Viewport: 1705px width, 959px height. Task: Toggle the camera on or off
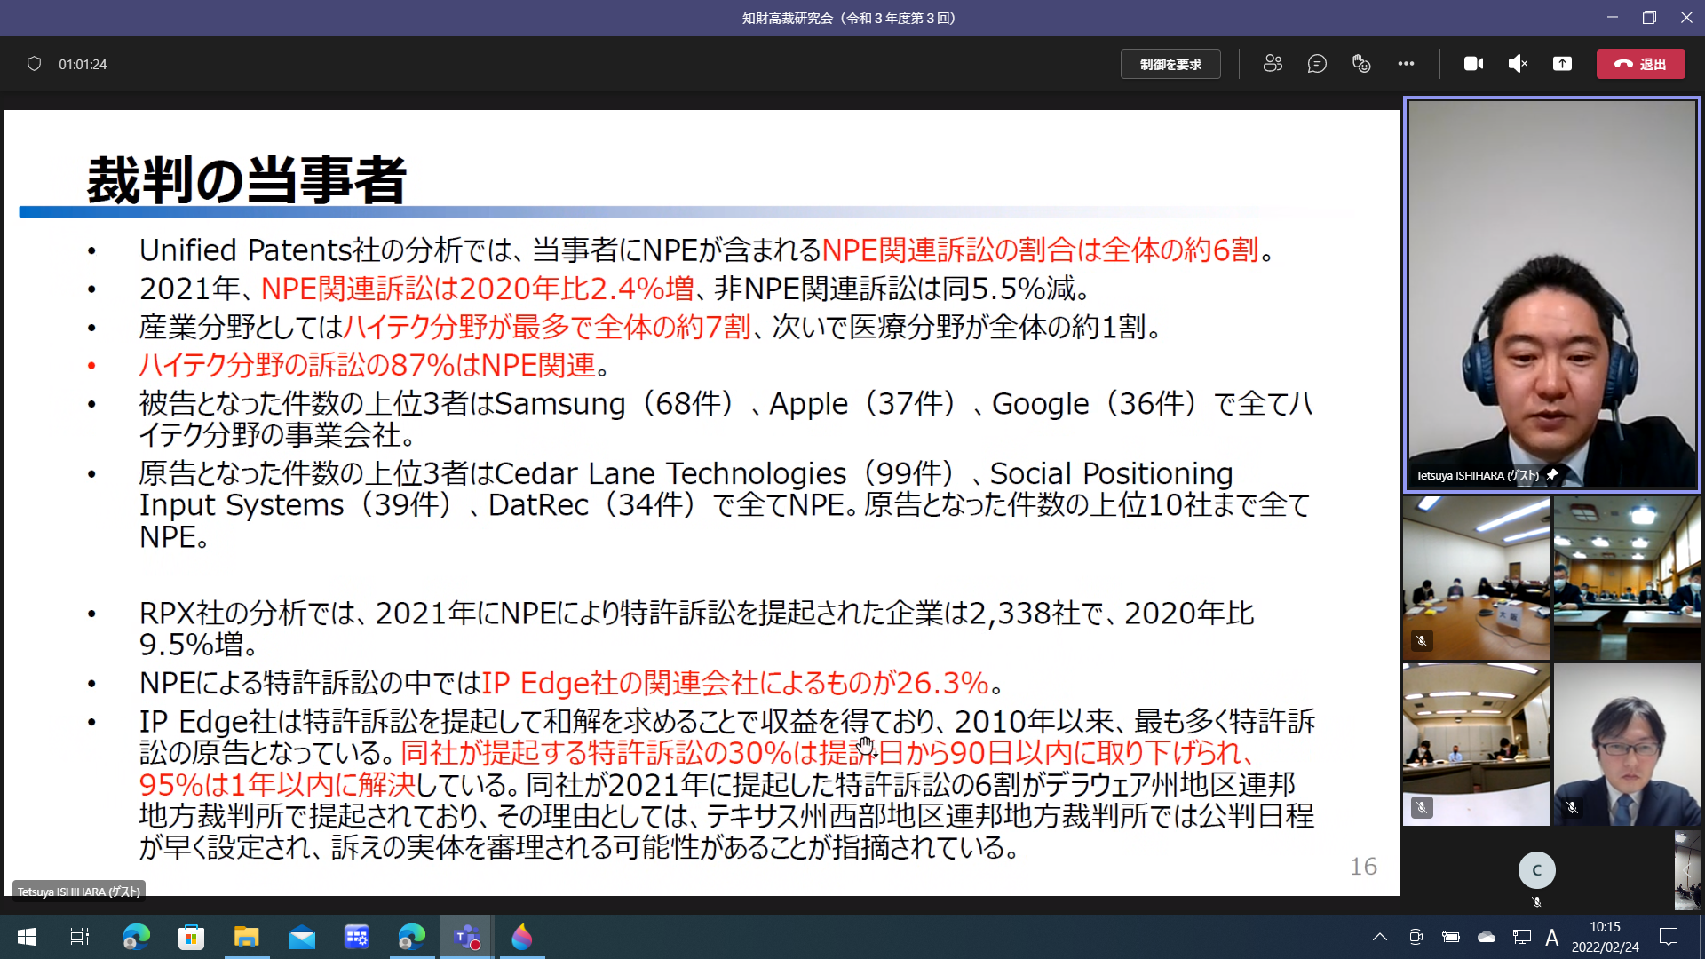click(x=1474, y=64)
